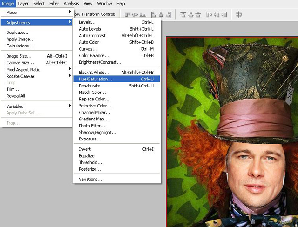
Task: Select Photo Filter... adjustment
Action: pos(117,126)
